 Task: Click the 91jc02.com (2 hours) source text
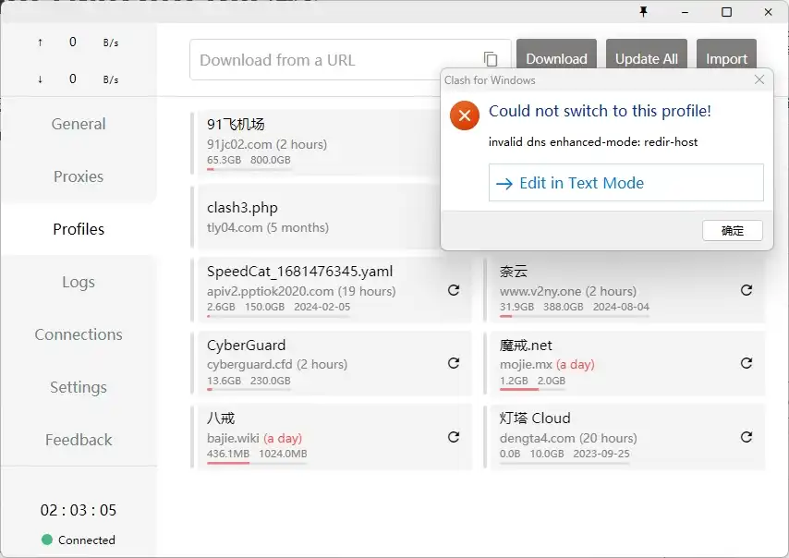(x=267, y=144)
